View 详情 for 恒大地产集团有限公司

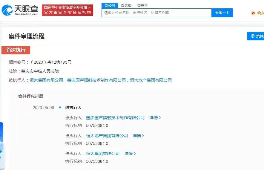tap(137, 136)
